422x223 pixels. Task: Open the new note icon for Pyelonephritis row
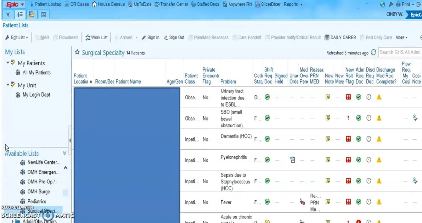[328, 160]
